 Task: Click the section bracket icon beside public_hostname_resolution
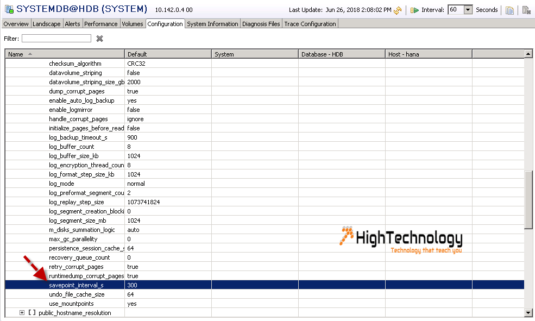32,312
